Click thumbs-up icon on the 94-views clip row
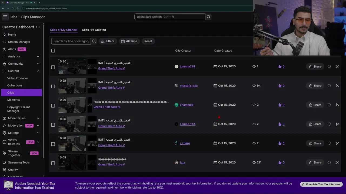The width and height of the screenshot is (346, 194). pyautogui.click(x=280, y=86)
